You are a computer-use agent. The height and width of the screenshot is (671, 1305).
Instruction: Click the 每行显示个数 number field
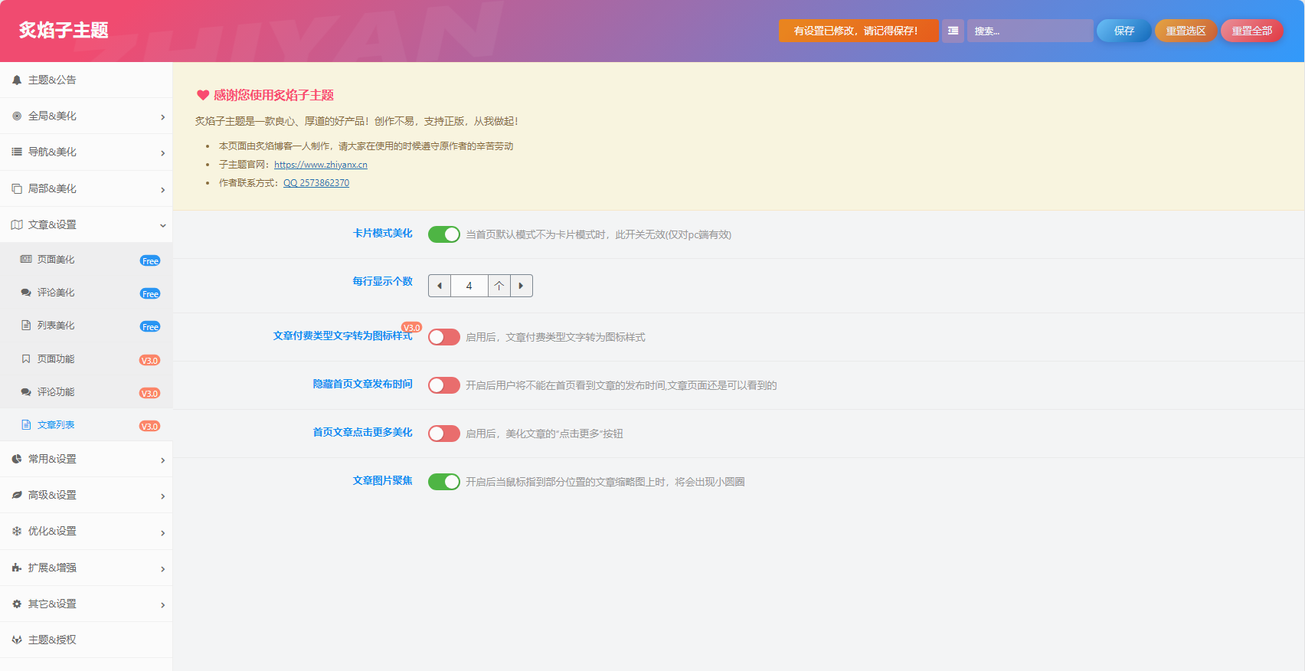(x=469, y=286)
